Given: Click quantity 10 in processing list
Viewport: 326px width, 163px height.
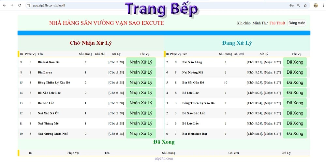Looking at the screenshot, I should pos(226,82).
